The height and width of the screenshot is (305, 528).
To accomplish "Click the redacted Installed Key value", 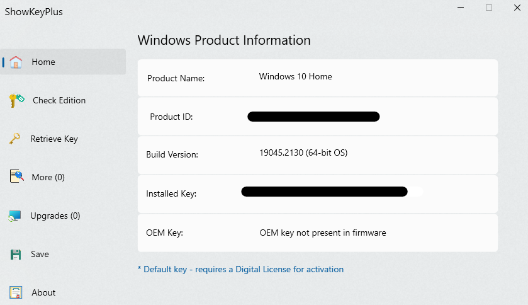I will (x=324, y=192).
